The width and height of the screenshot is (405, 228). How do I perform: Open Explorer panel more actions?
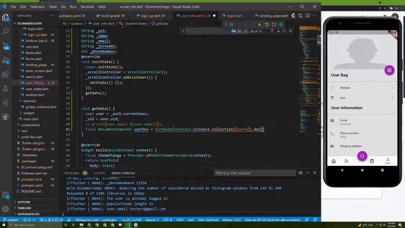click(53, 16)
